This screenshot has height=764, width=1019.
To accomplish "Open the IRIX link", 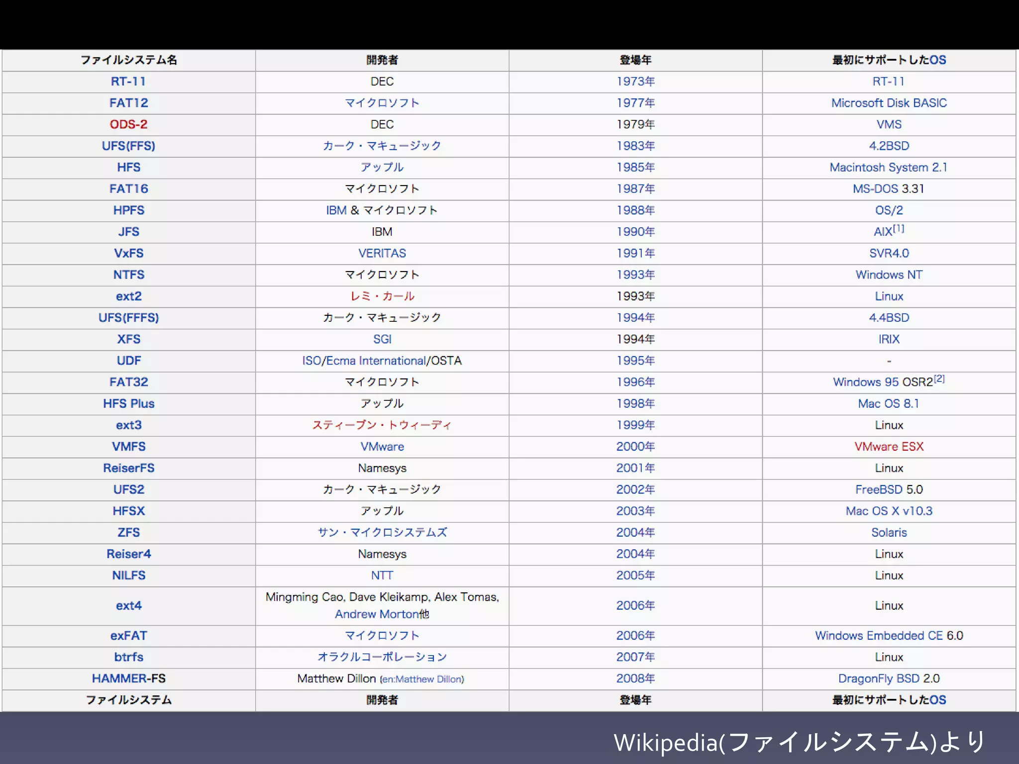I will pos(889,339).
